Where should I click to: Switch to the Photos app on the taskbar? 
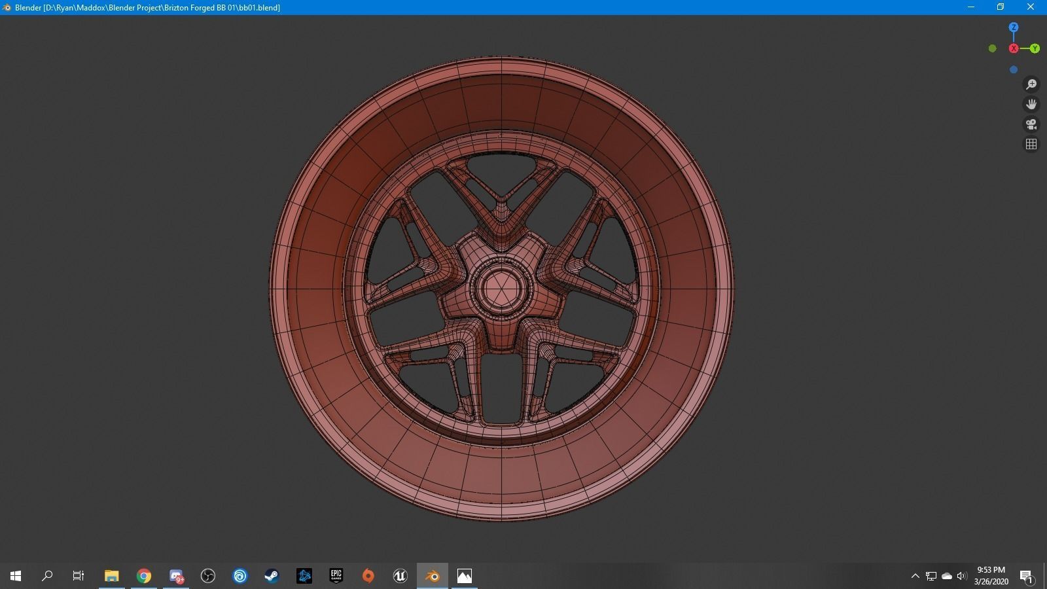pyautogui.click(x=465, y=576)
